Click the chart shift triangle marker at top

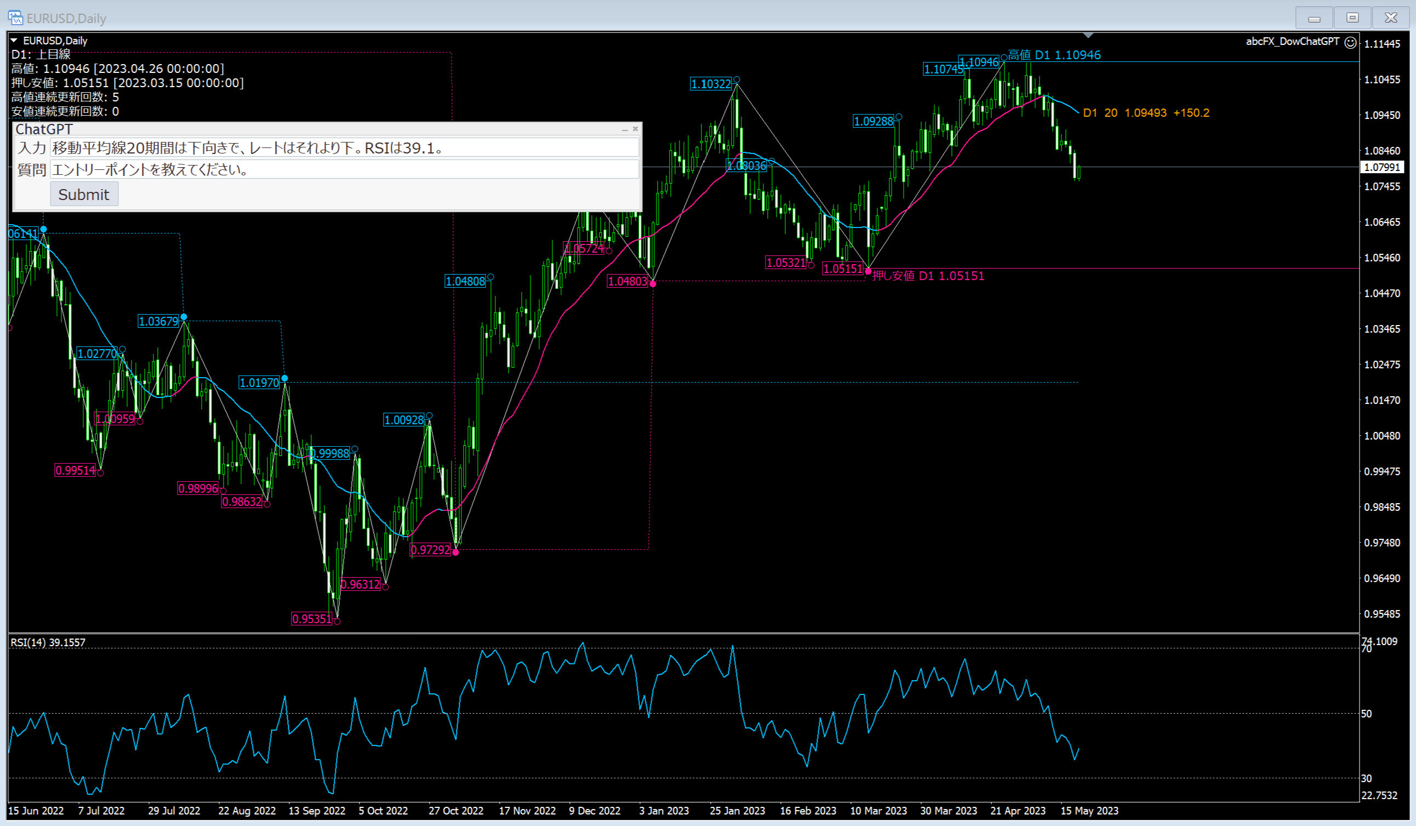click(x=1088, y=36)
